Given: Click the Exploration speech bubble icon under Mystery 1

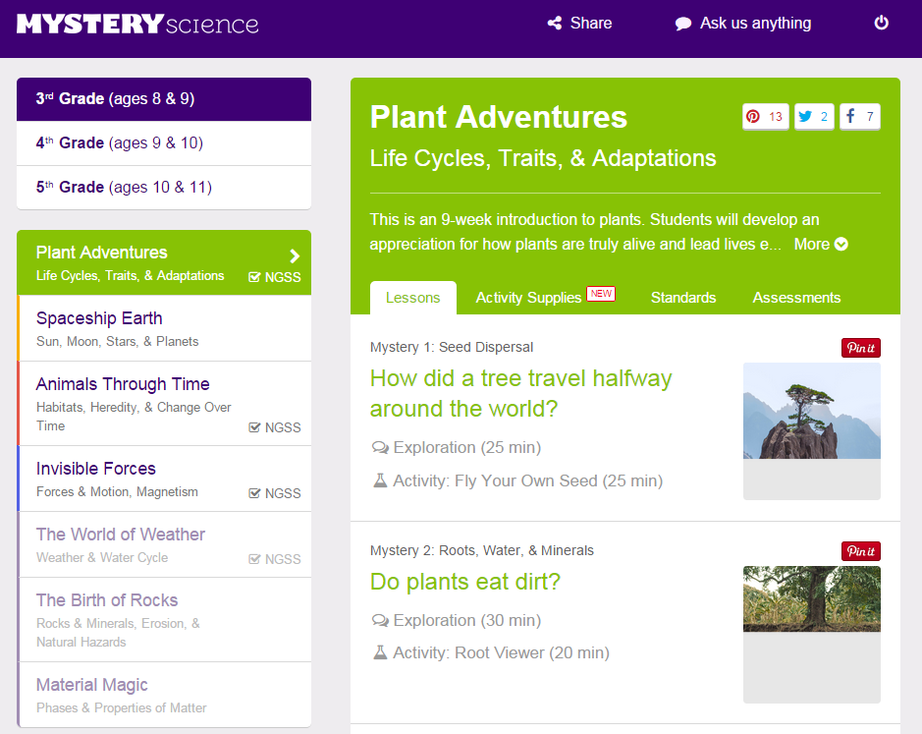Looking at the screenshot, I should [x=378, y=447].
